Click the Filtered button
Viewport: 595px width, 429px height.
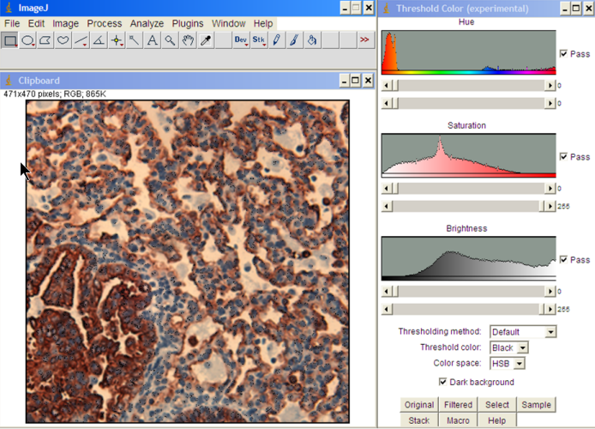tap(458, 405)
